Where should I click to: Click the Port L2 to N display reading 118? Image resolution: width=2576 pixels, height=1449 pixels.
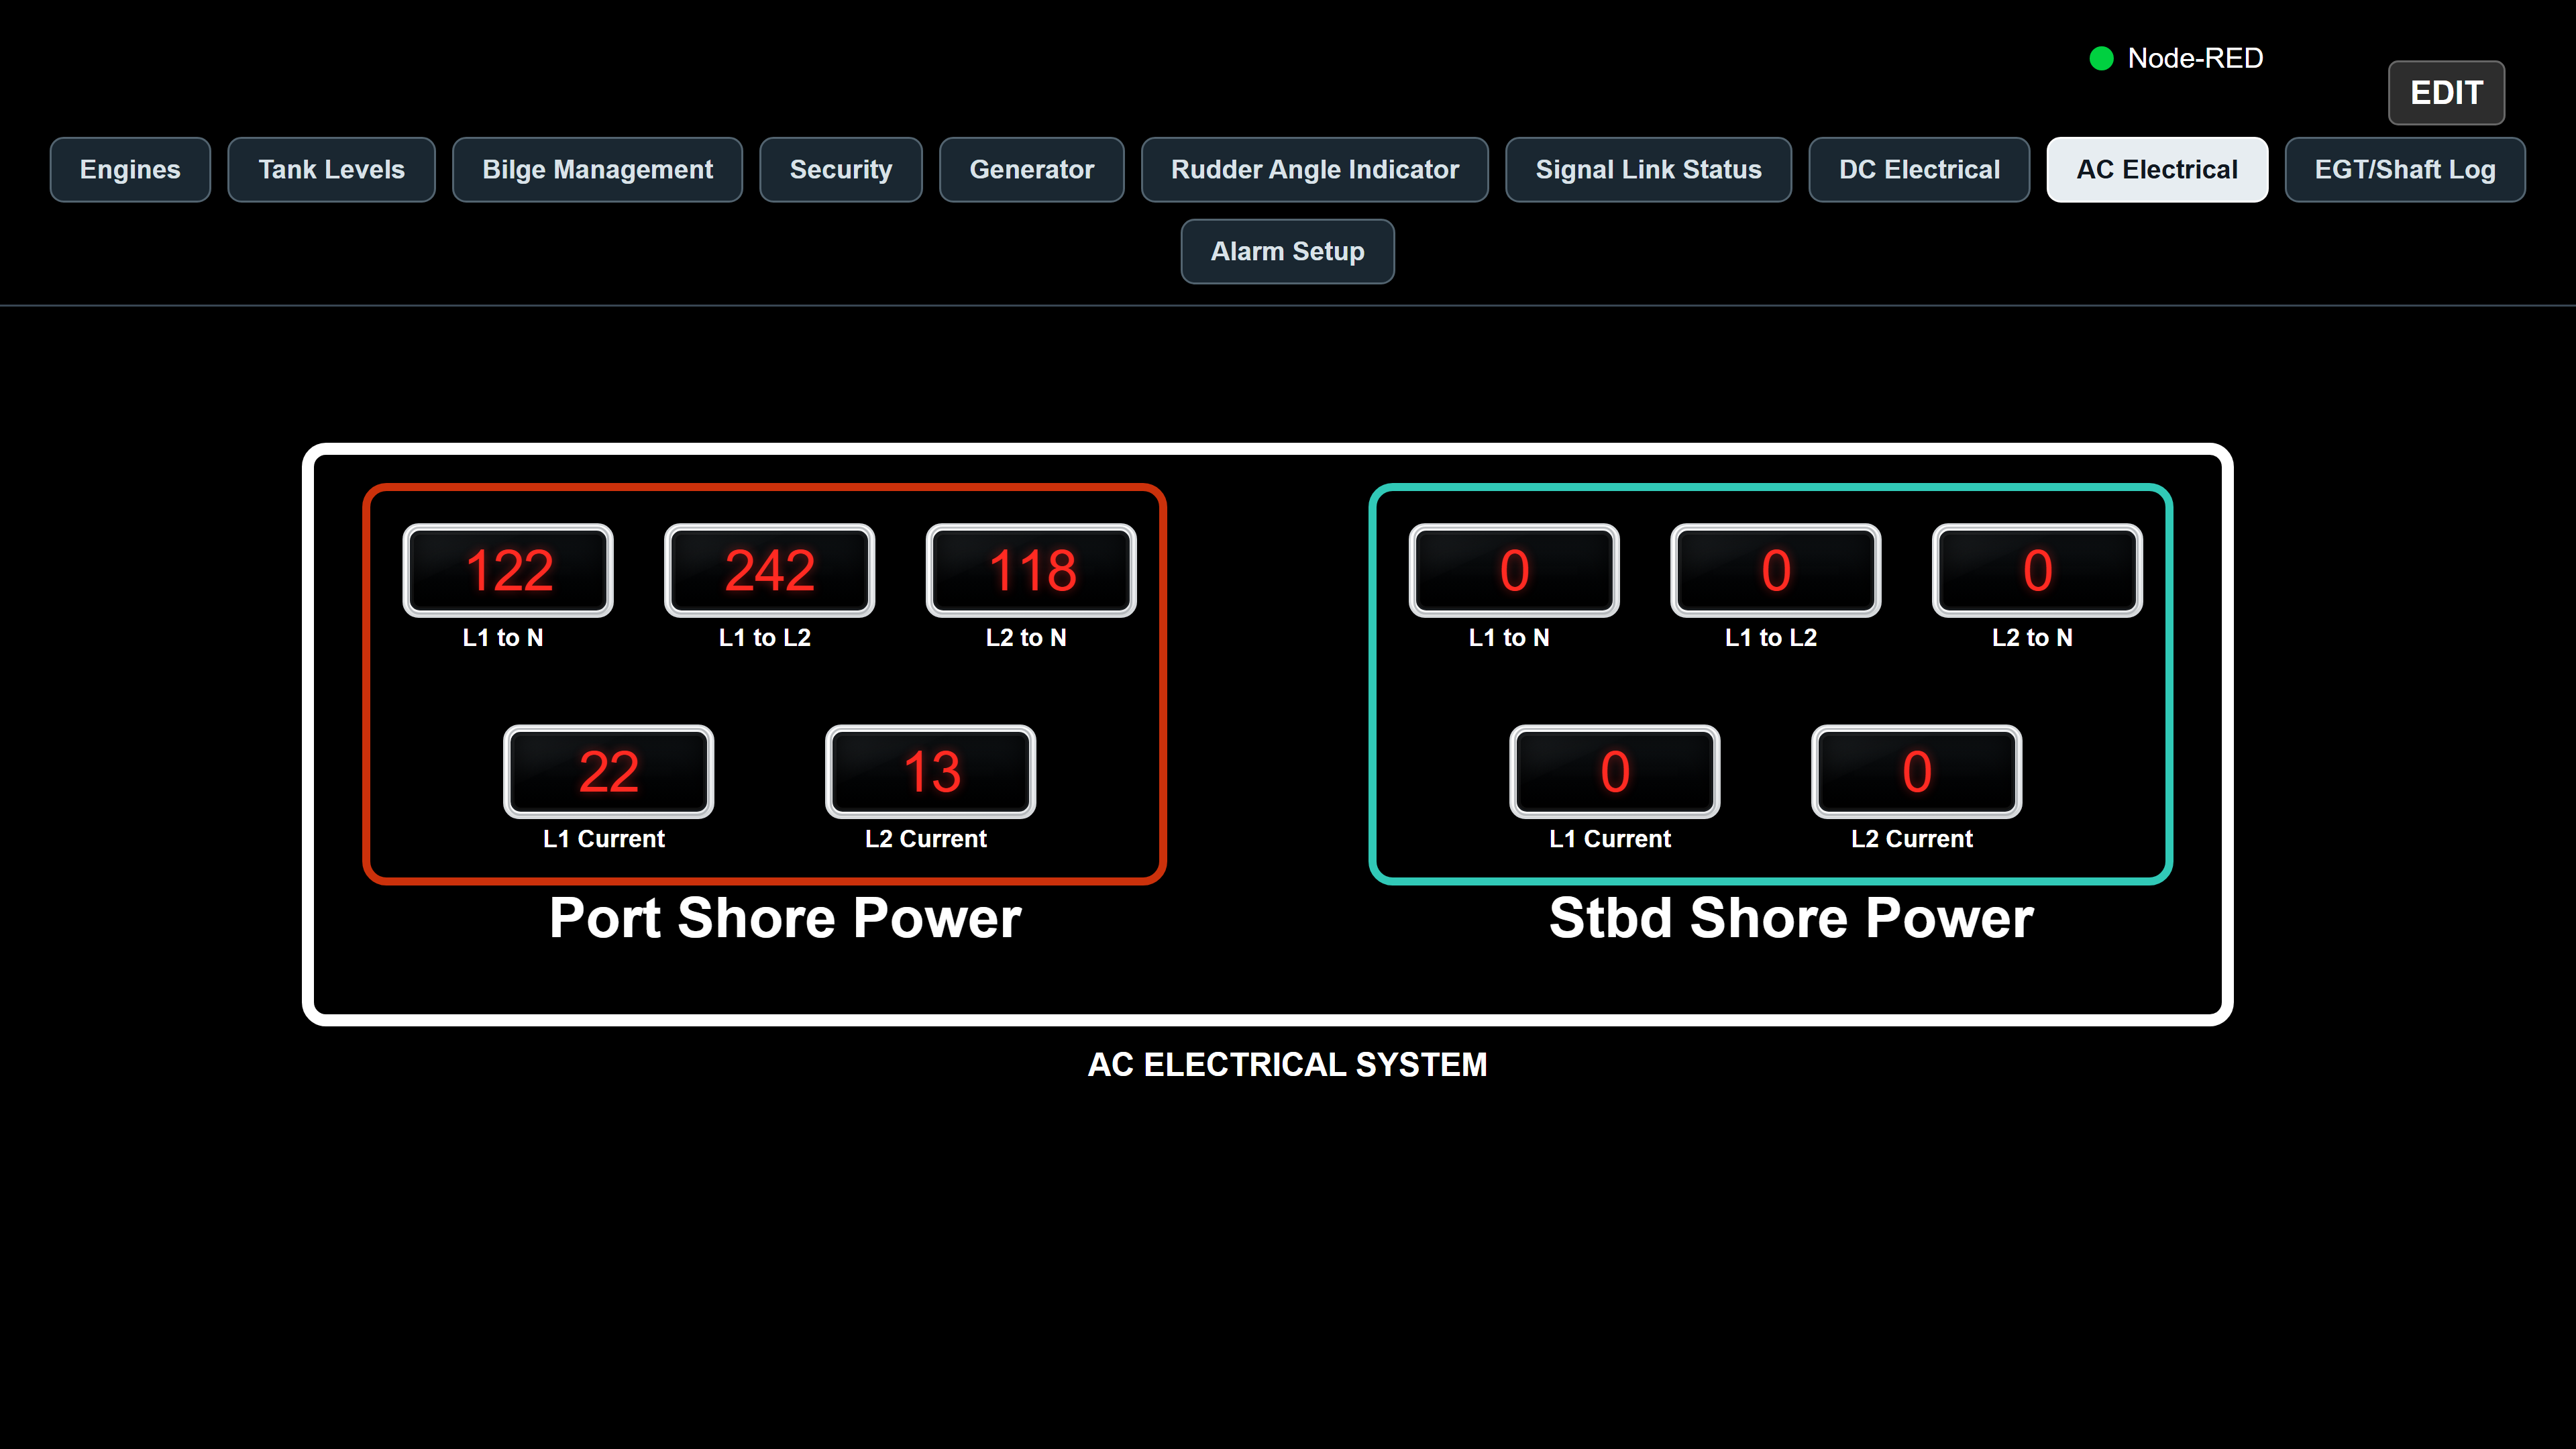point(1031,570)
